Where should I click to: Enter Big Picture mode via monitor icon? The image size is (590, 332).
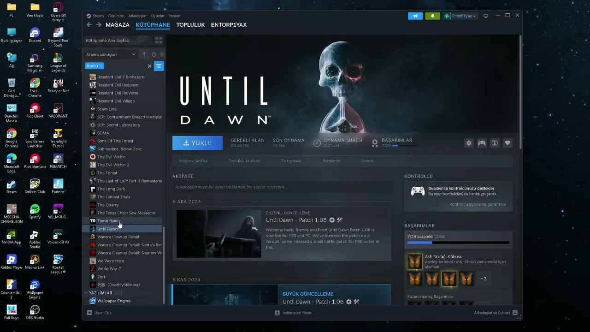coord(485,16)
